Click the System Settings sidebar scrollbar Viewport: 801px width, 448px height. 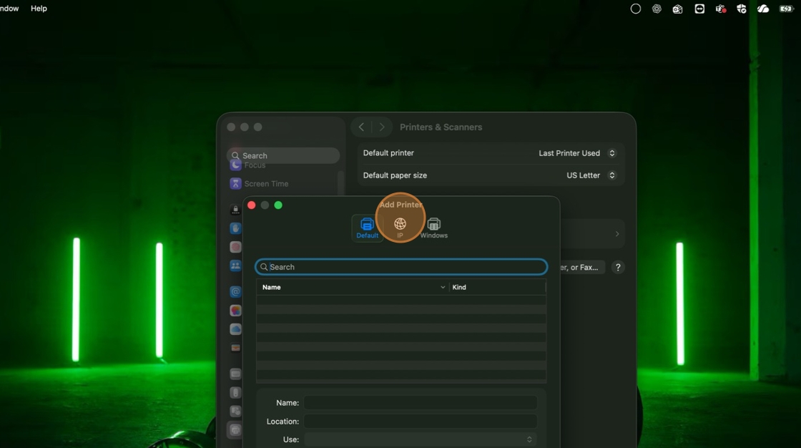pyautogui.click(x=340, y=182)
